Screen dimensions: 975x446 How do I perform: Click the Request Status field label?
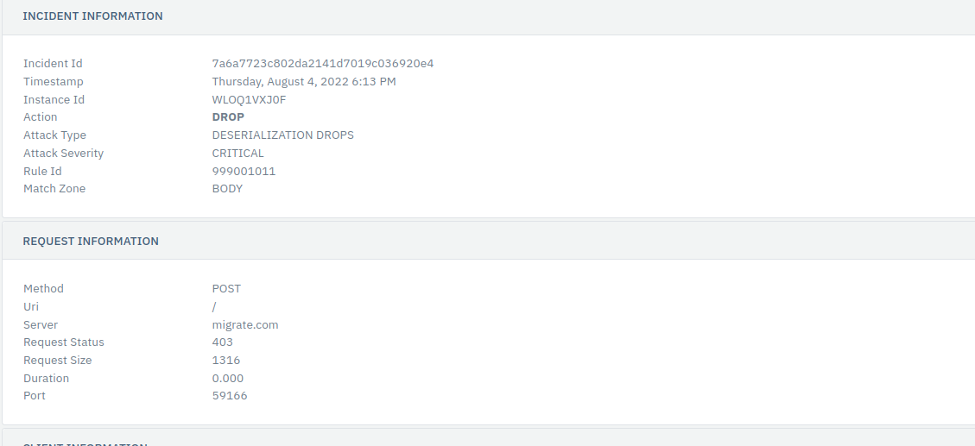(x=63, y=342)
